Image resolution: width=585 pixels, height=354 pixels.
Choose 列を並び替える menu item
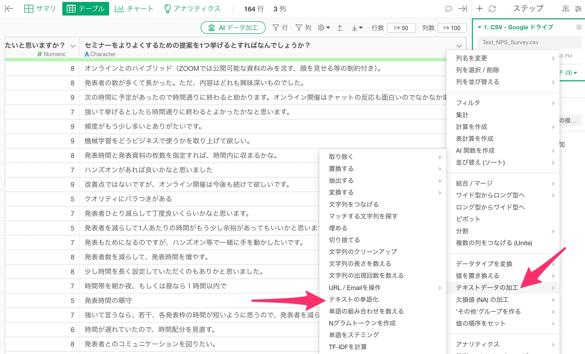pos(503,82)
